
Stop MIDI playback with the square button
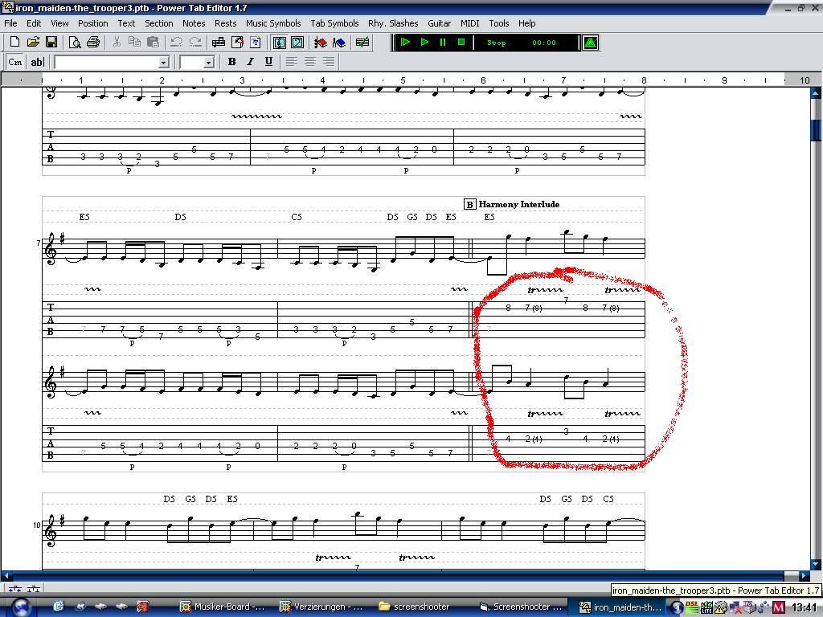pos(461,43)
